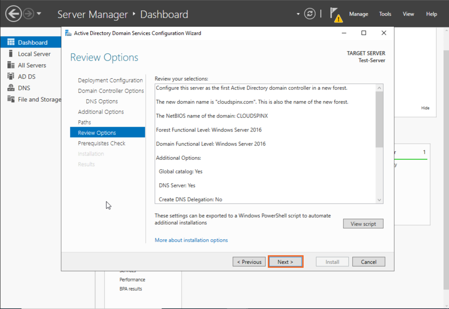
Task: Open the DNS sidebar item
Action: coord(11,88)
